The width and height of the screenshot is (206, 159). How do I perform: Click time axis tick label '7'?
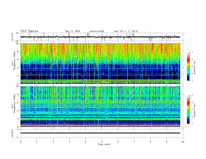(134, 142)
